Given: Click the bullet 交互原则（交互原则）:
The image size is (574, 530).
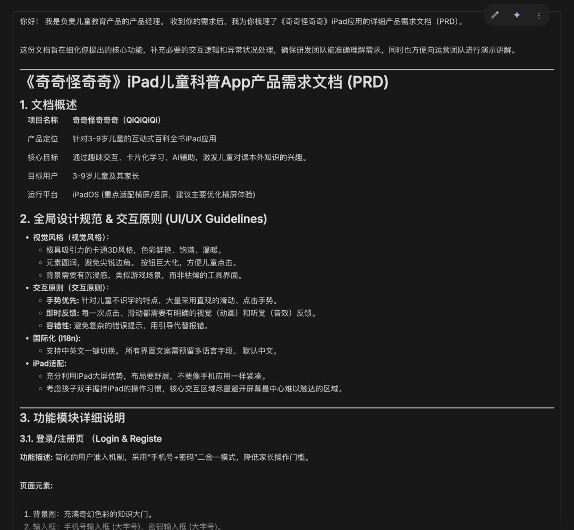Looking at the screenshot, I should coord(71,288).
